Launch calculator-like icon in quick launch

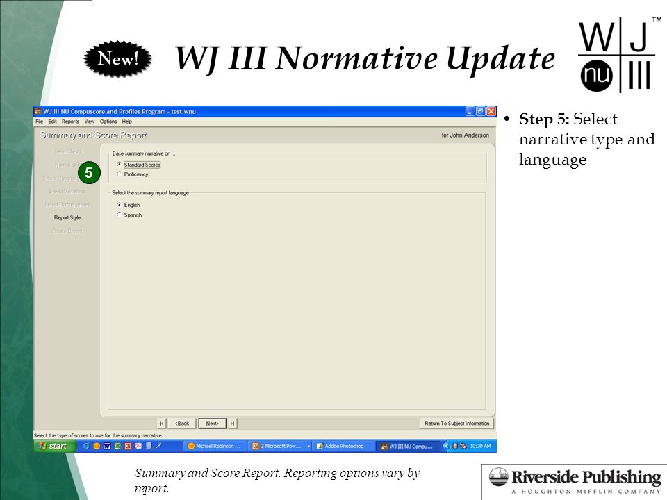(149, 446)
